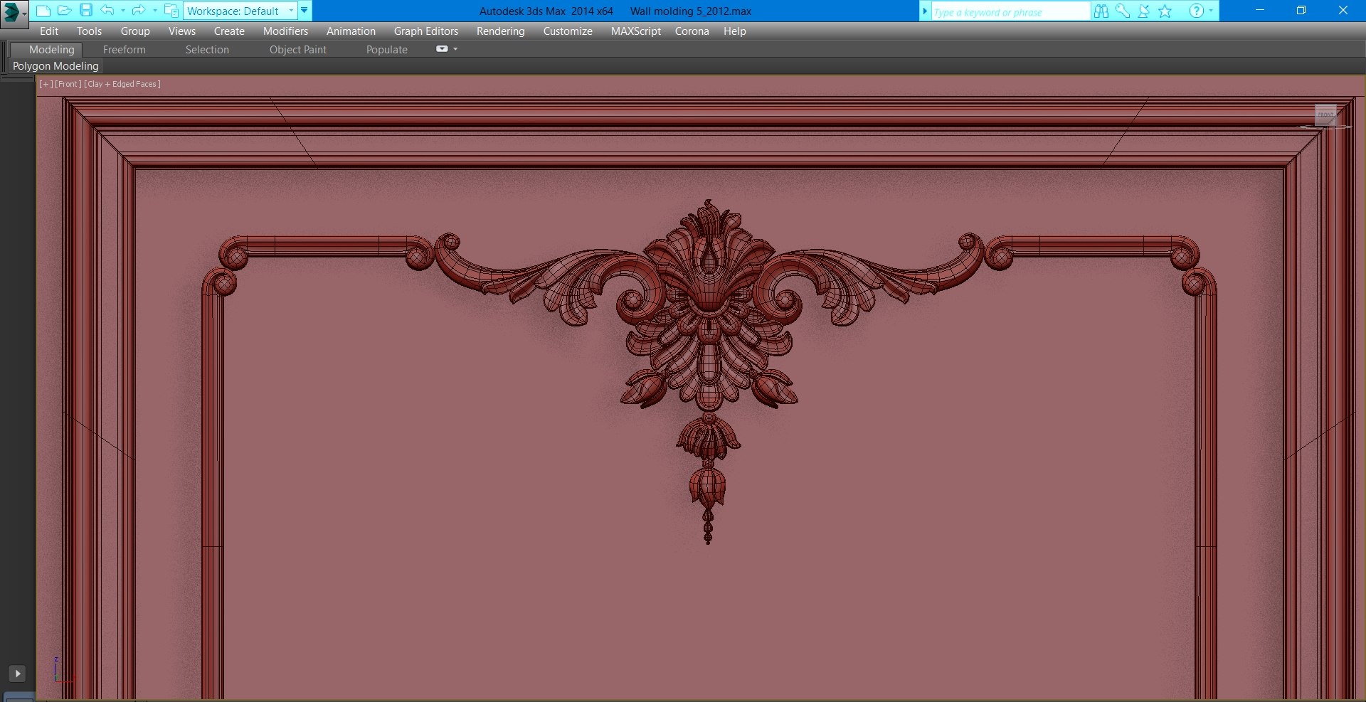Open the Quick Access Toolbar customize dropdown
1366x702 pixels.
pos(305,11)
